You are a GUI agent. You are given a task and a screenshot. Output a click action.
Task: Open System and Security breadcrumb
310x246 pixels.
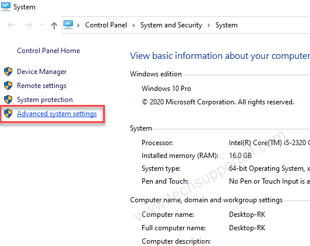coord(171,25)
